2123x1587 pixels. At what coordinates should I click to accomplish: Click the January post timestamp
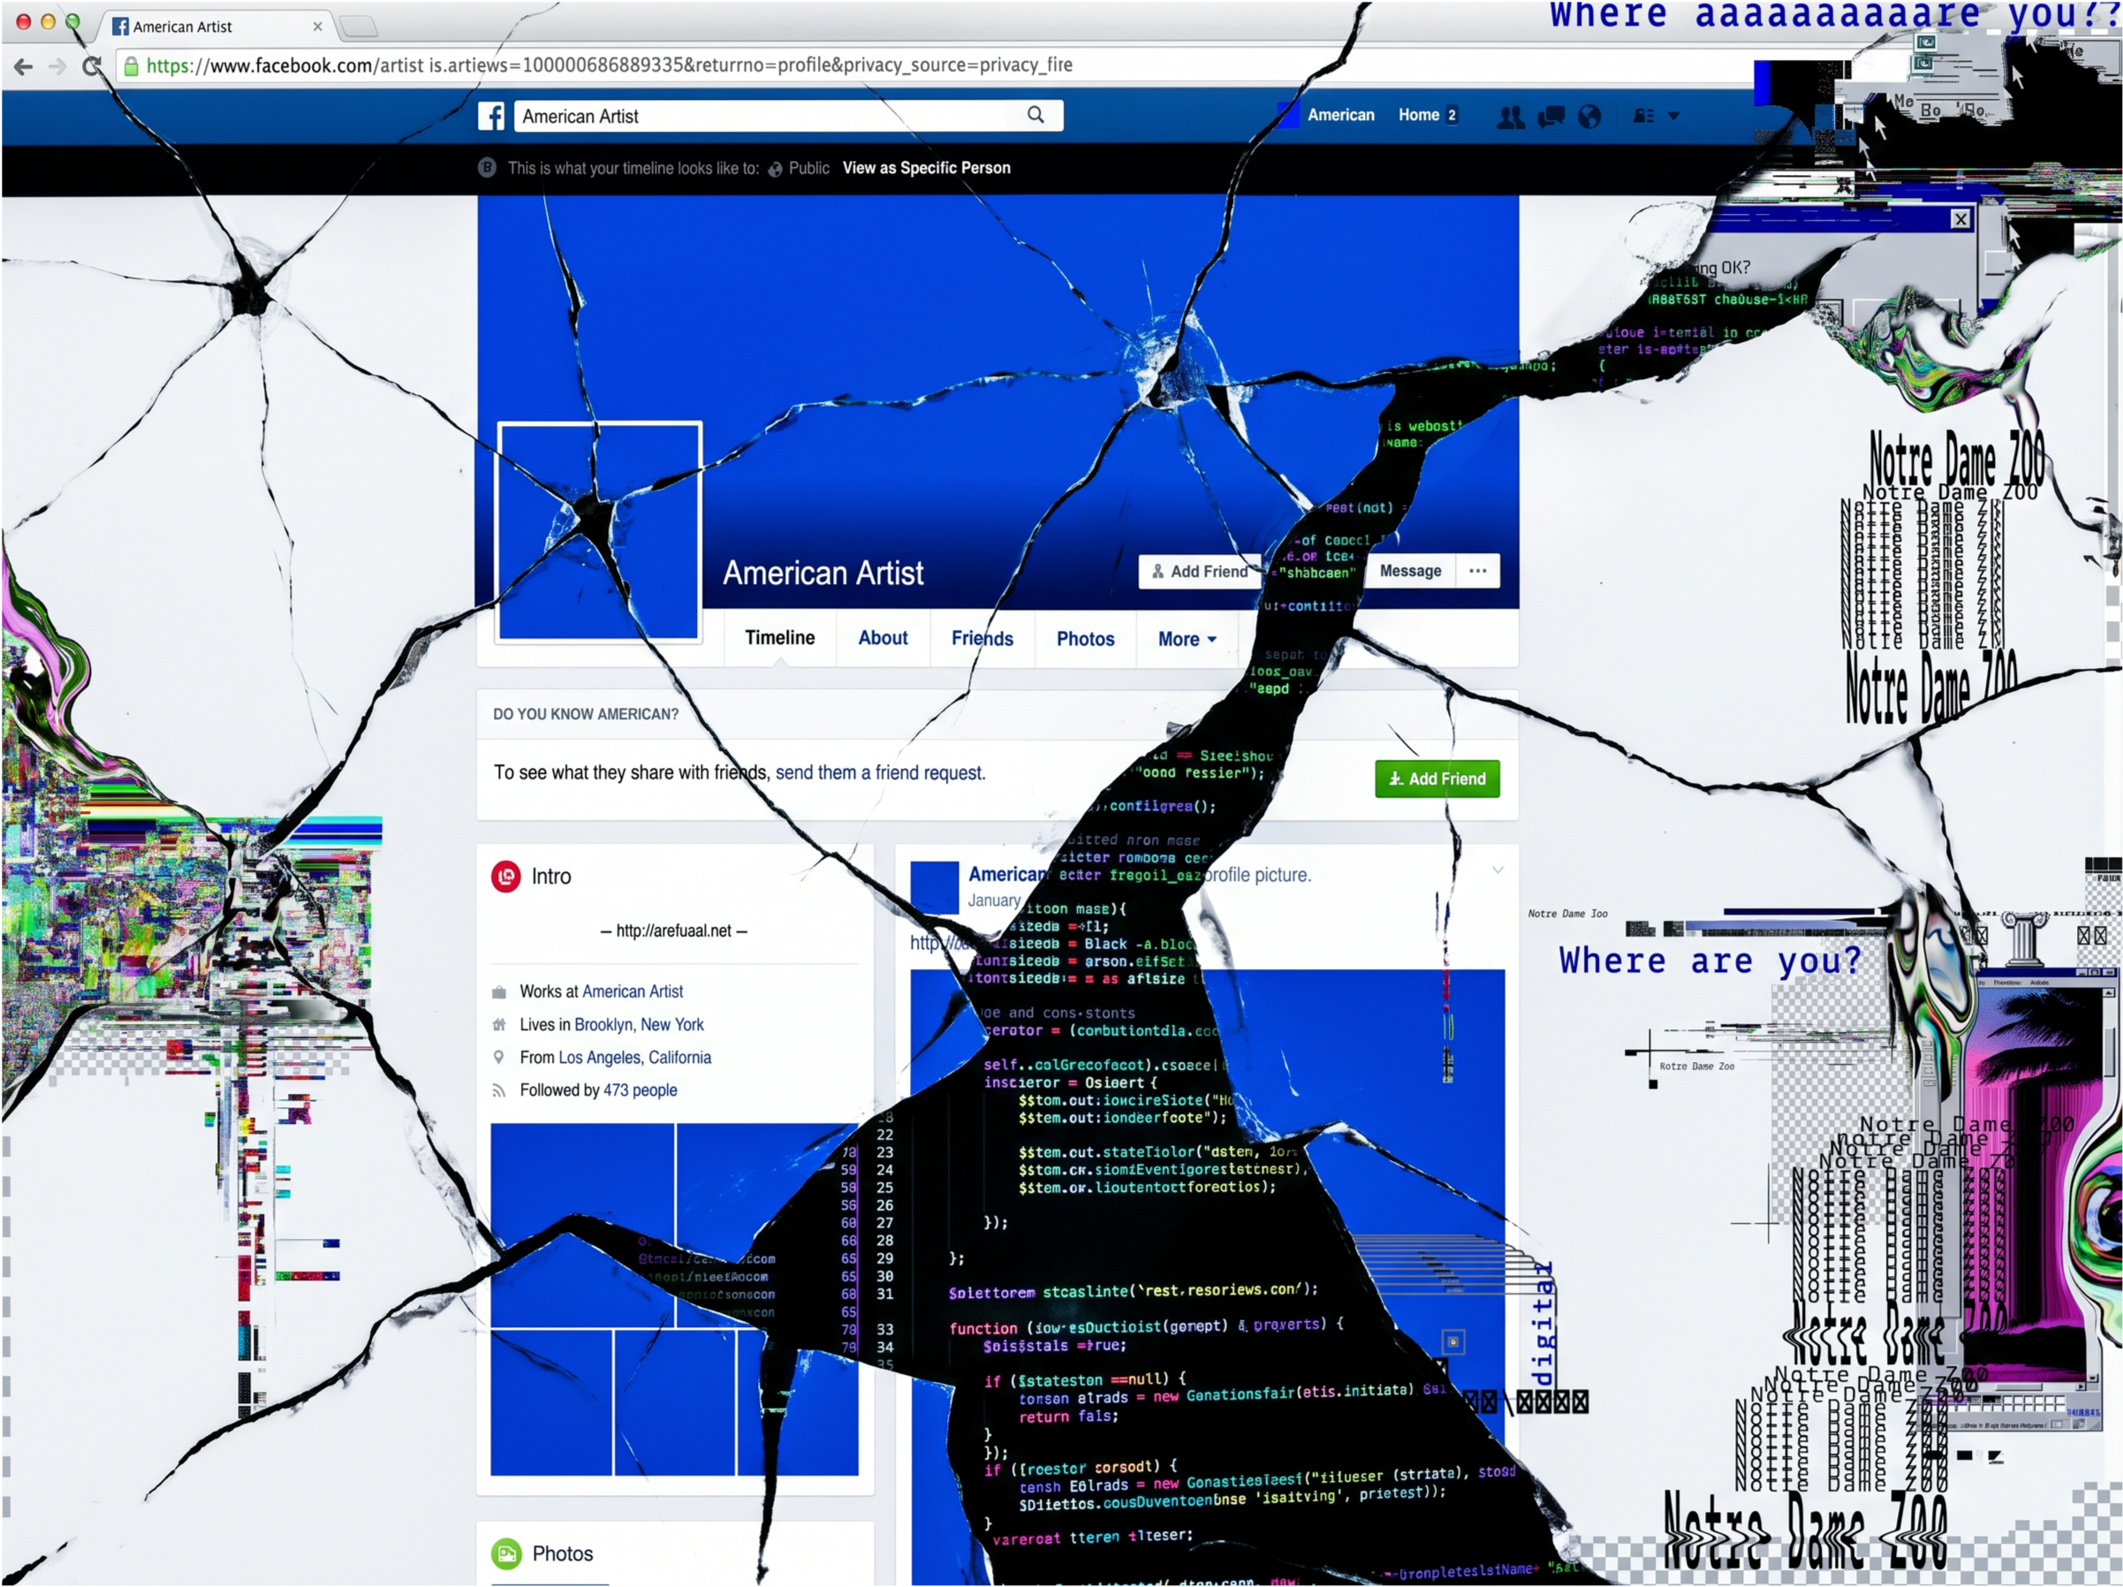click(994, 900)
